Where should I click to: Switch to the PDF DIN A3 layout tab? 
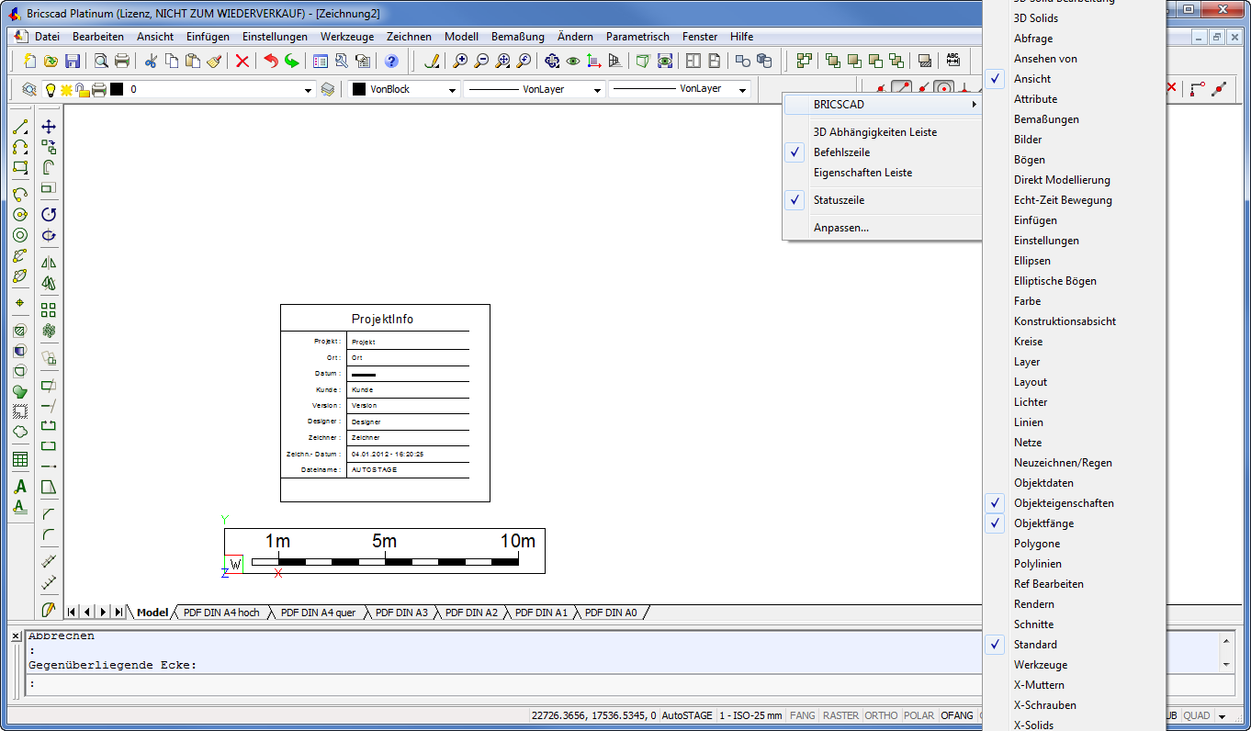pyautogui.click(x=401, y=613)
